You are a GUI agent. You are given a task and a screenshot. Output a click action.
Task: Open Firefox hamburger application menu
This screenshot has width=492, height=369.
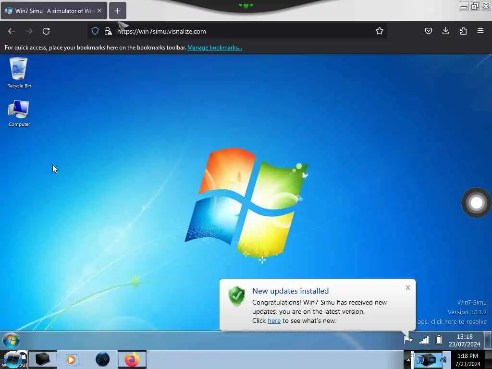[x=480, y=31]
